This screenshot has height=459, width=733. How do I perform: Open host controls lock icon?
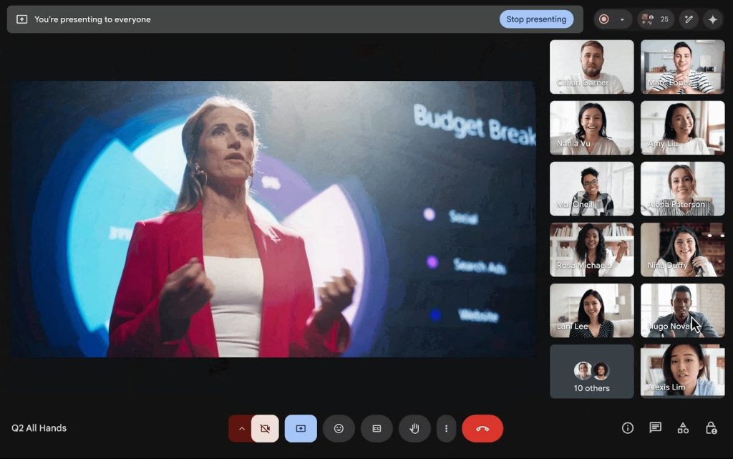[711, 427]
